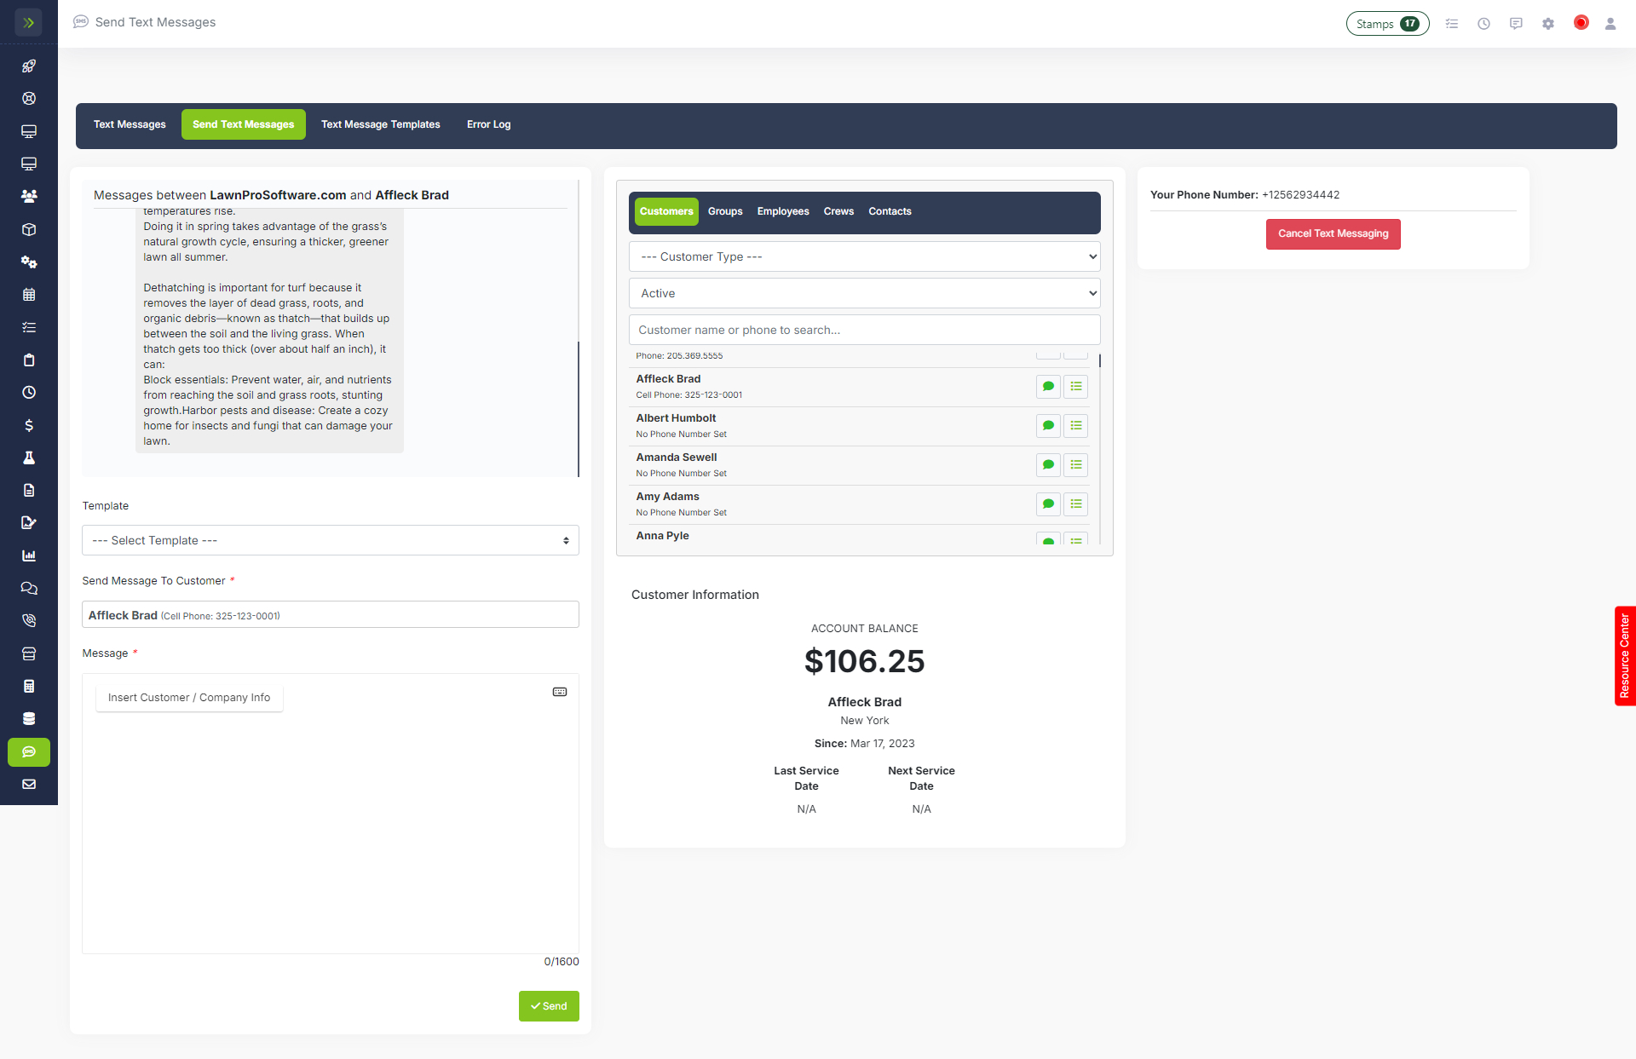The height and width of the screenshot is (1059, 1636).
Task: Click the Insert Customer / Company Info button
Action: click(x=189, y=697)
